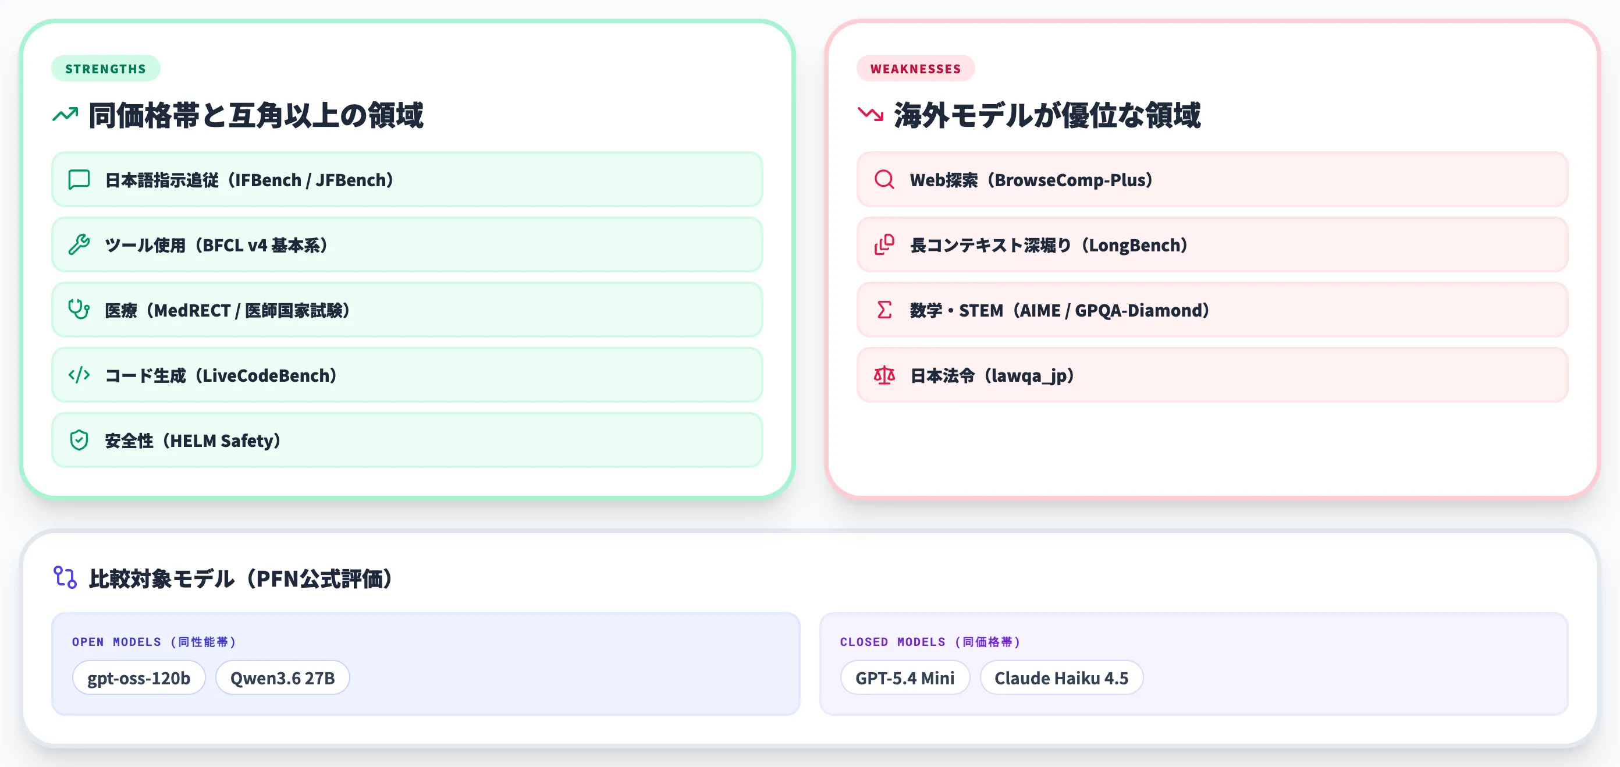1620x767 pixels.
Task: Select the GPT-5.4 Mini model chip
Action: [x=905, y=678]
